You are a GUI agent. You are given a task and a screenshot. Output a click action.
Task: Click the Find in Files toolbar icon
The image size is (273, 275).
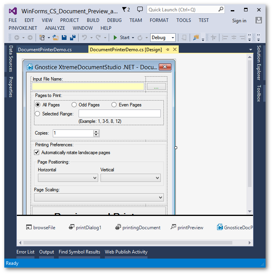196,38
